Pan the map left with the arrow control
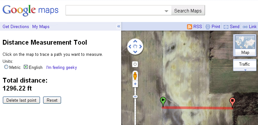 coord(130,47)
